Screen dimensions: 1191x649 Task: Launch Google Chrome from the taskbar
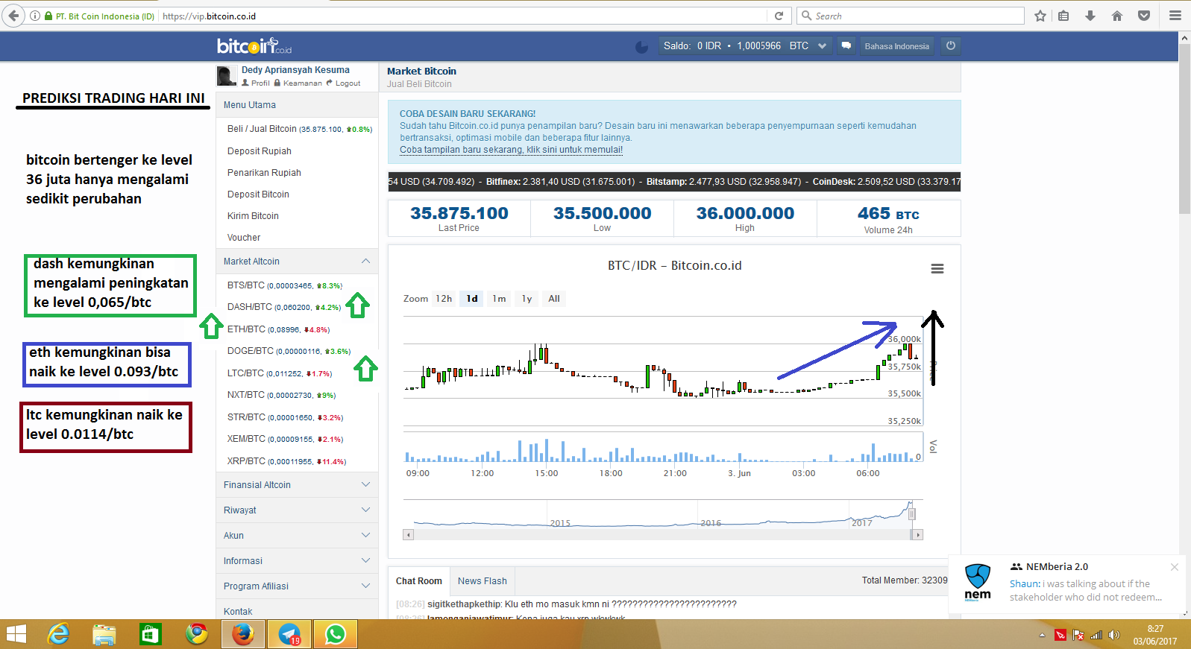197,634
